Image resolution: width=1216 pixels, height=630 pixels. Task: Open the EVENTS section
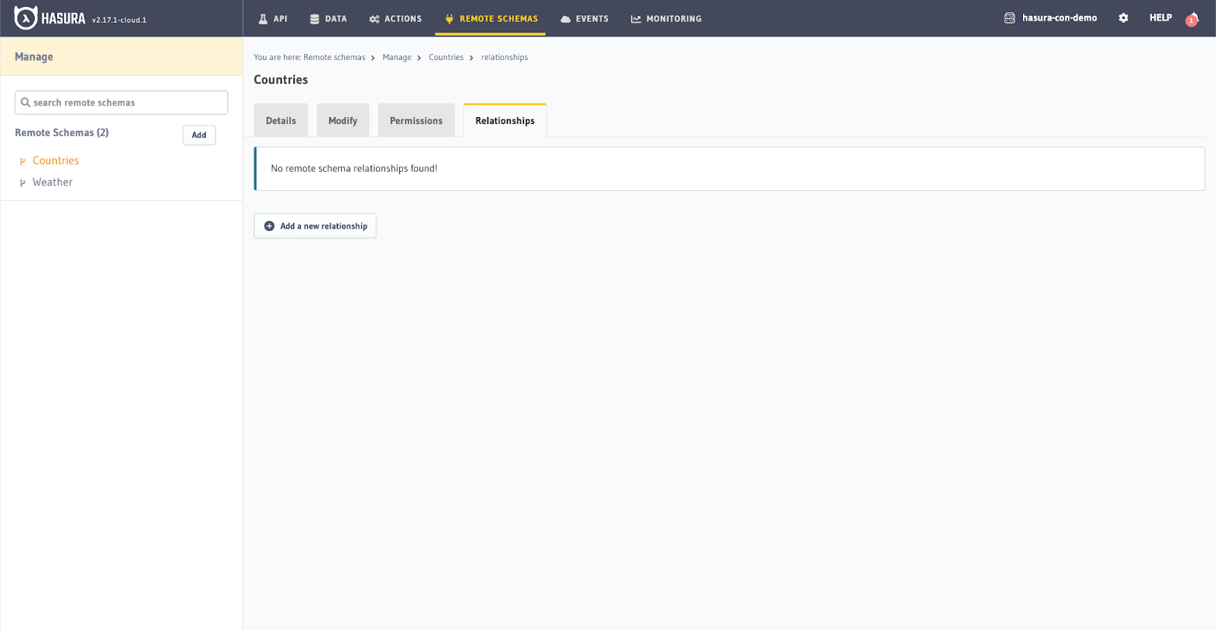[584, 18]
